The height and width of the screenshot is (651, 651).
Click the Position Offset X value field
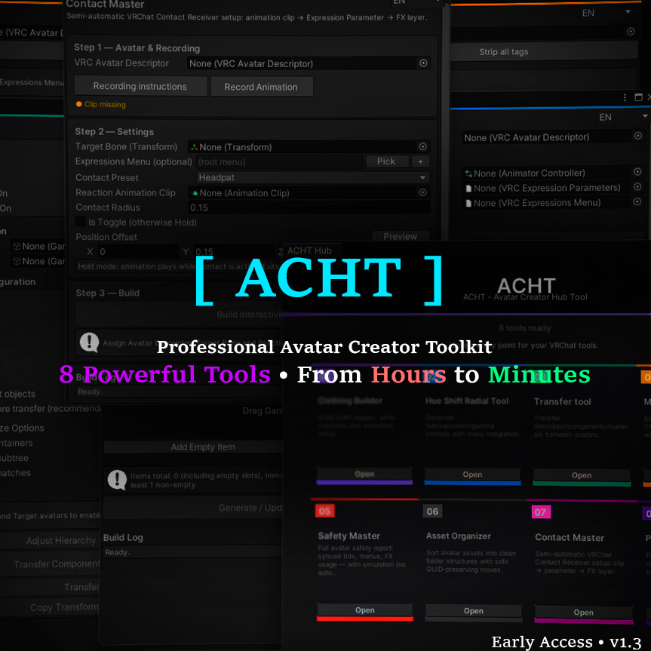pyautogui.click(x=138, y=252)
